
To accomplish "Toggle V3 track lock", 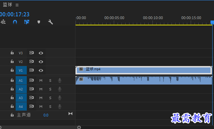I will 12,53.
